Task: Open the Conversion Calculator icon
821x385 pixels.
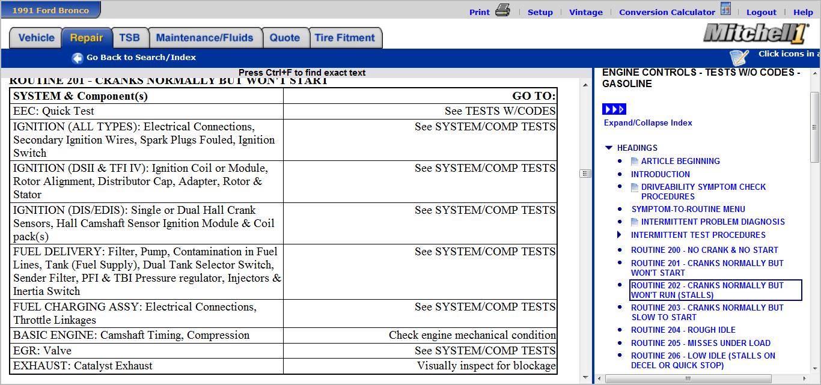Action: [725, 10]
